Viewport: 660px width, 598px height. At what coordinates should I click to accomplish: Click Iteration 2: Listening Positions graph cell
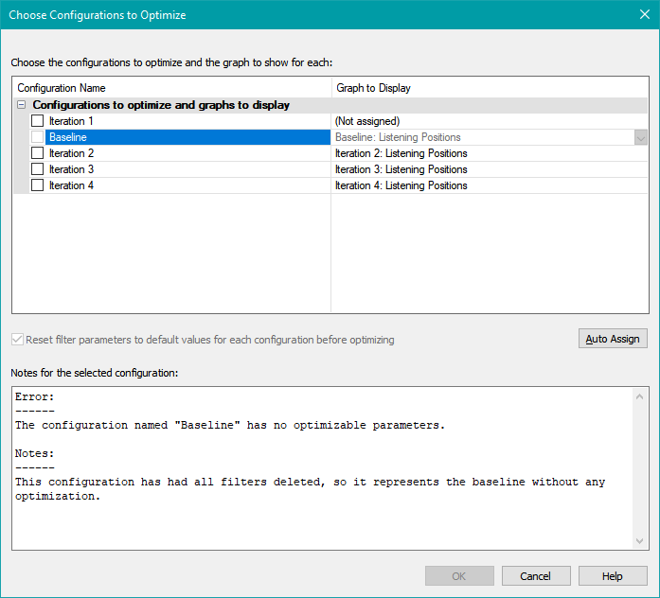coord(490,153)
